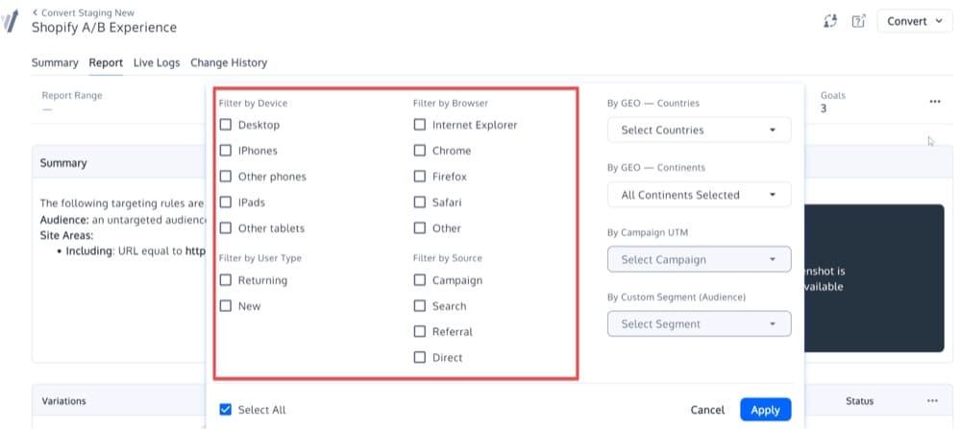Open the Select Campaign dropdown
The height and width of the screenshot is (429, 961).
[x=699, y=260]
